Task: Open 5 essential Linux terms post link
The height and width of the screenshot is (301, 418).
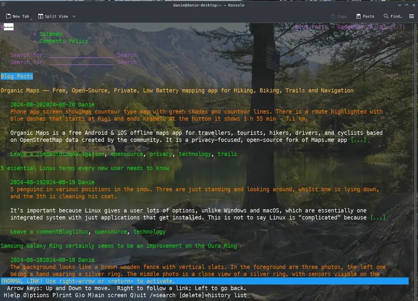Action: 85,168
